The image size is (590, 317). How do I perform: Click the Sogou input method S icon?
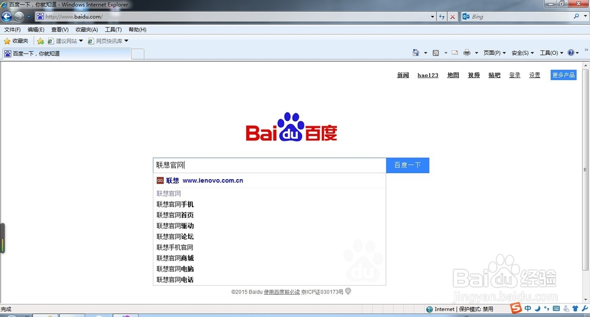(516, 308)
